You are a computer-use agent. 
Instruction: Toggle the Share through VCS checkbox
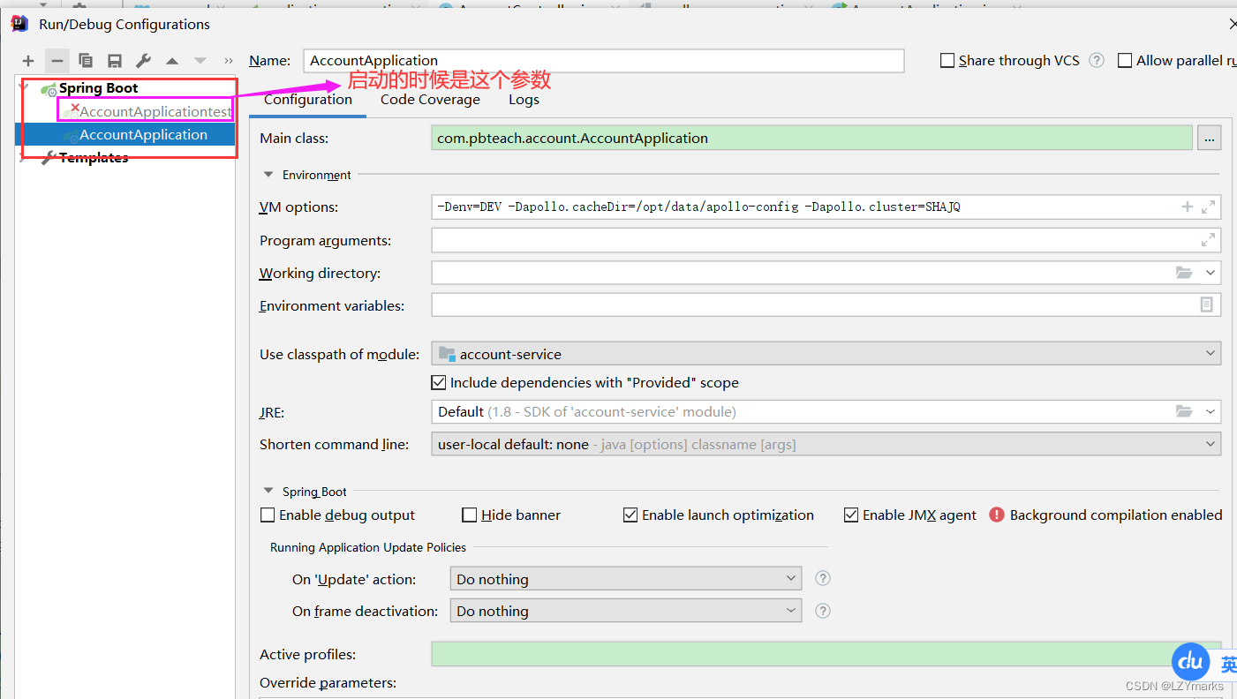[x=947, y=61]
